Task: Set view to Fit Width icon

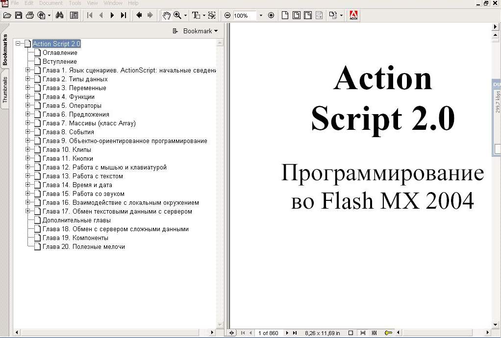Action: [x=308, y=15]
